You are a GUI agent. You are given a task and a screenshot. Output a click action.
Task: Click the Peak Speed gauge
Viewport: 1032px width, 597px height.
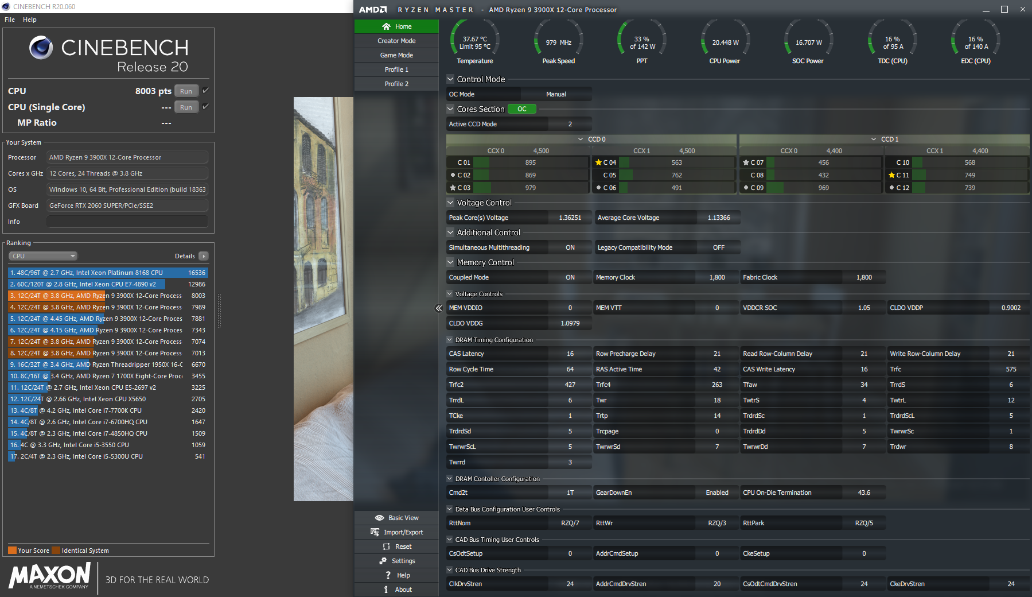[559, 42]
